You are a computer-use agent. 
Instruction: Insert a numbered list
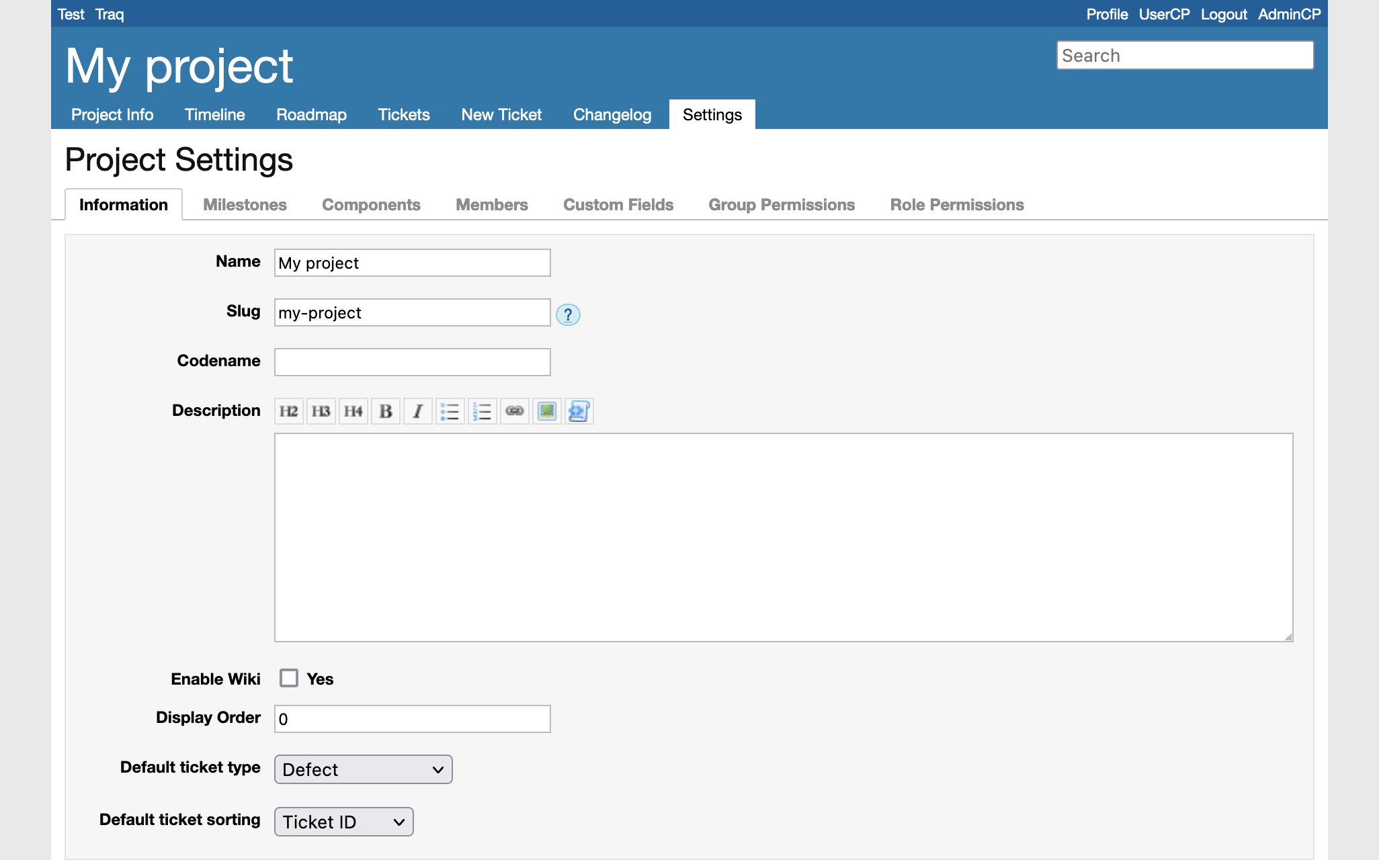tap(483, 411)
